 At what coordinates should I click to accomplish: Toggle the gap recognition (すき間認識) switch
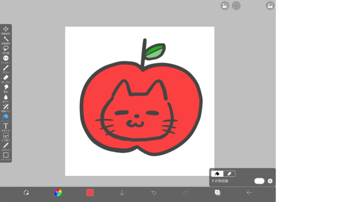pos(259,181)
